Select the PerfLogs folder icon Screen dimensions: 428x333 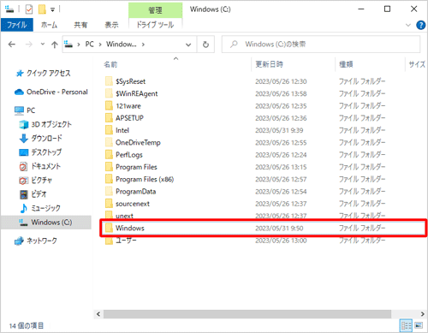coord(109,155)
